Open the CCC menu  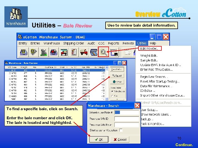tap(101, 43)
